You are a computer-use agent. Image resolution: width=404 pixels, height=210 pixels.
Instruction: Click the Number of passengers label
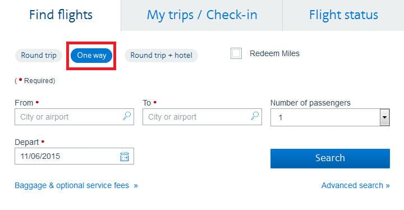pyautogui.click(x=310, y=103)
